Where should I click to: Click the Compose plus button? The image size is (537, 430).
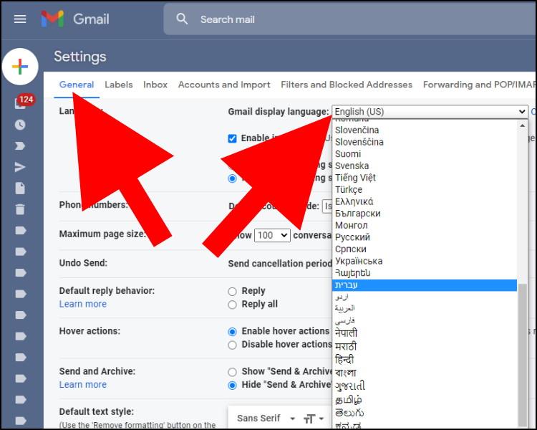pos(20,67)
